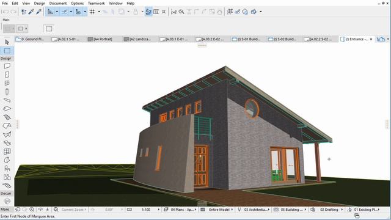This screenshot has height=220, width=391.
Task: Open the Design menu
Action: point(39,3)
